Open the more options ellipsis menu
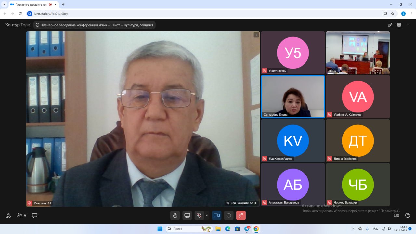The height and width of the screenshot is (234, 416). 409,25
